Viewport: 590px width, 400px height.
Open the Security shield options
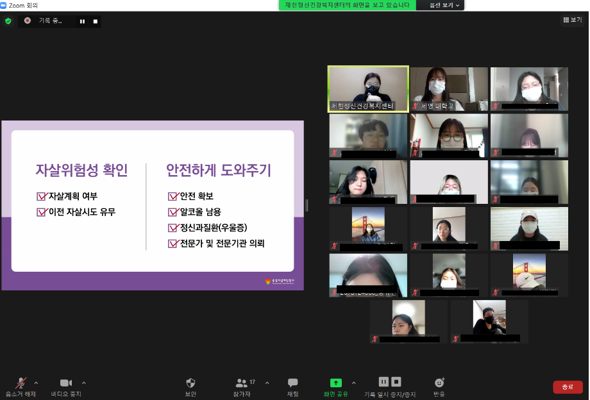pyautogui.click(x=190, y=383)
